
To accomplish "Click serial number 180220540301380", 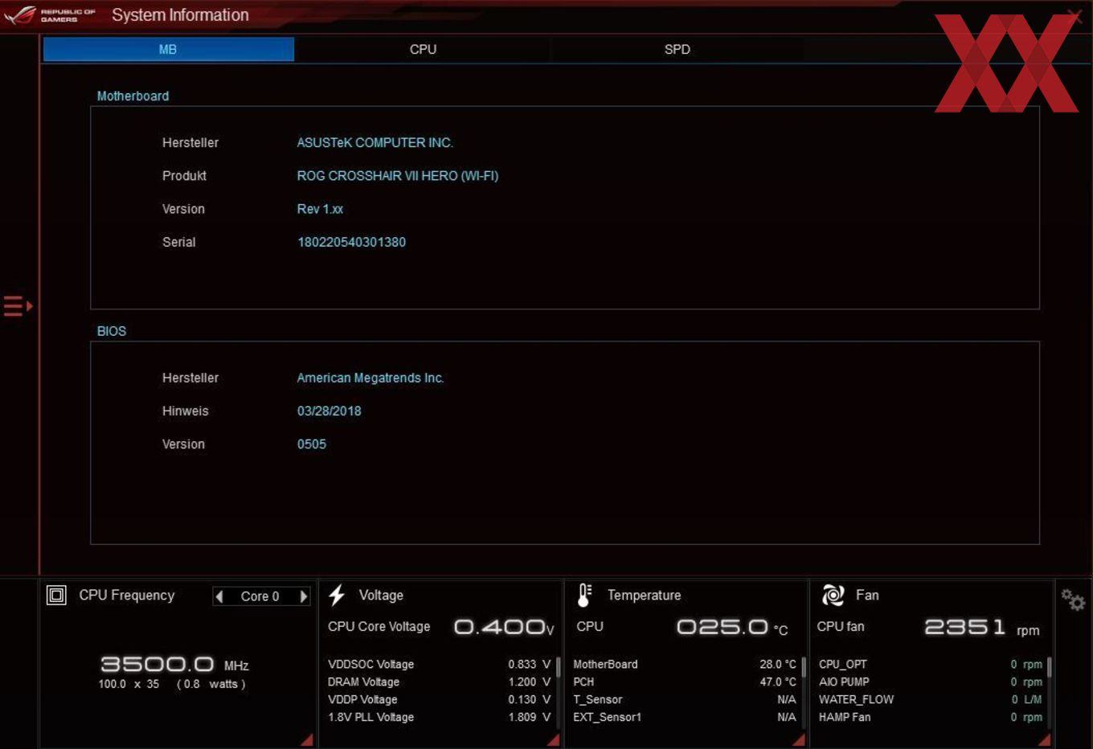I will pyautogui.click(x=351, y=242).
